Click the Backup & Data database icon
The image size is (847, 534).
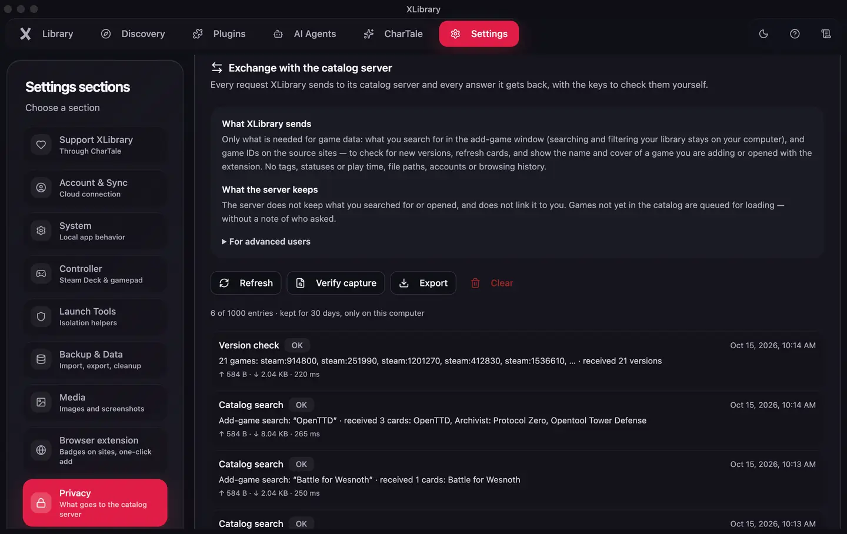click(41, 359)
